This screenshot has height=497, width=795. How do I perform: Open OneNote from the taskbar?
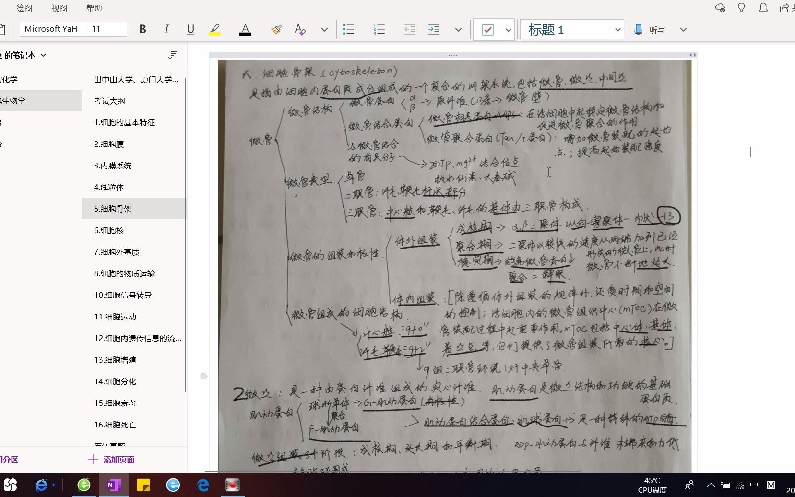114,485
